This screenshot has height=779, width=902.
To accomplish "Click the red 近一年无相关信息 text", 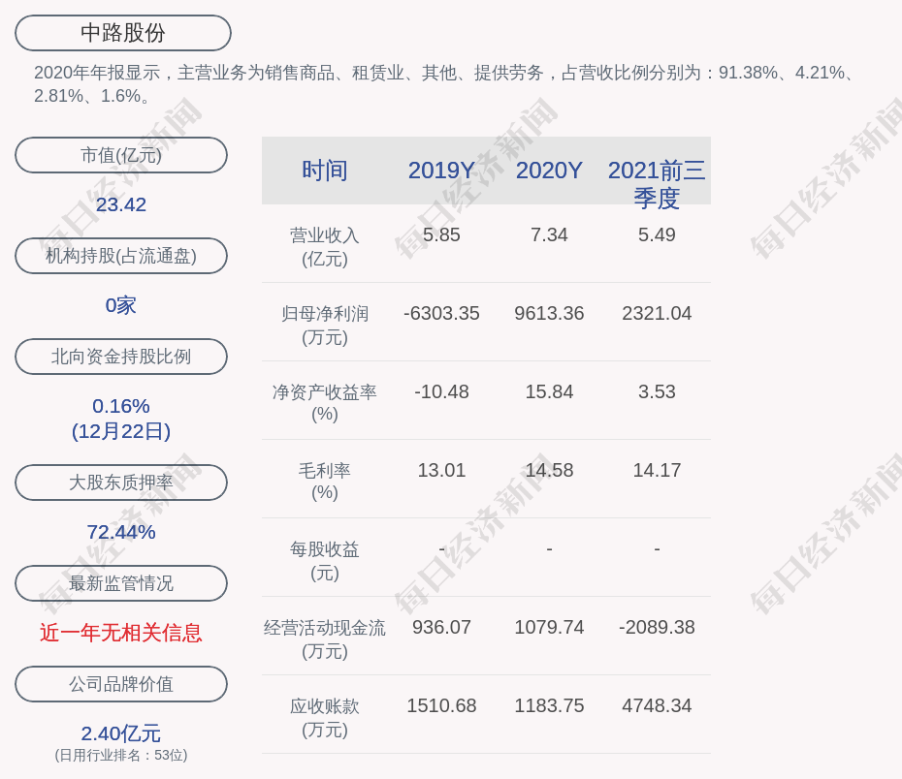I will point(121,633).
